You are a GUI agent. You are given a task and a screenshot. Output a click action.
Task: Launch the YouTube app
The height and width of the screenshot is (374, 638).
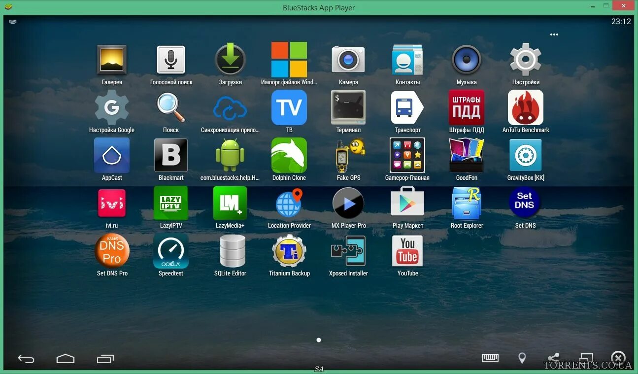(x=407, y=250)
